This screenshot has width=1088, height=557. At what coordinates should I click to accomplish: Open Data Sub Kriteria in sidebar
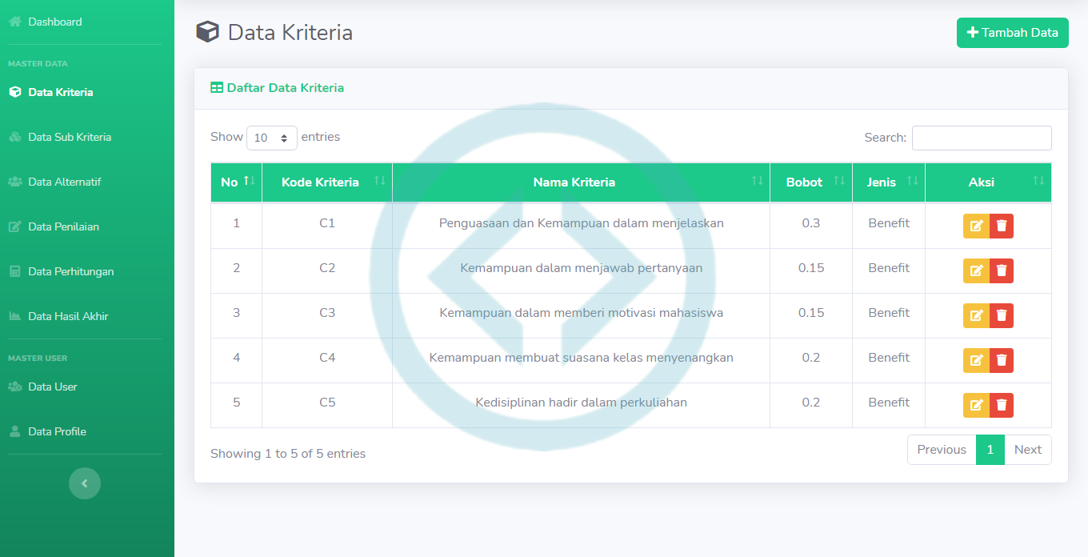[x=69, y=137]
